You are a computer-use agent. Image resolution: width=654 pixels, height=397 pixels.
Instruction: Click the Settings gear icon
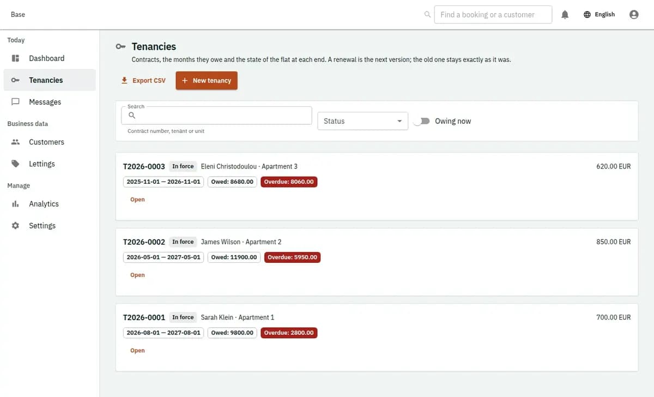(16, 226)
